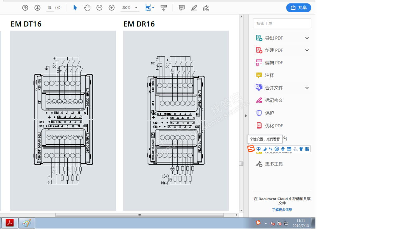
Task: Show hidden tray icons arrow
Action: tap(266, 223)
